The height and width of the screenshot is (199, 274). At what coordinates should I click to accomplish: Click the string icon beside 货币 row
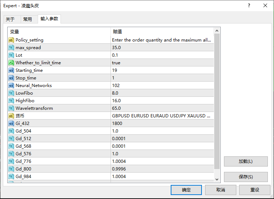pos(11,116)
